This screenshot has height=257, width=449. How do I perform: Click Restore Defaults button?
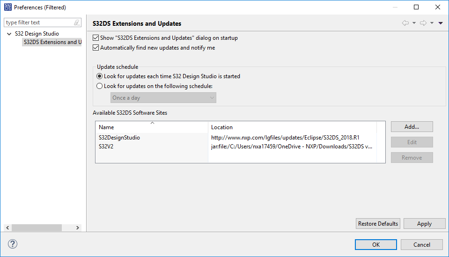(378, 224)
